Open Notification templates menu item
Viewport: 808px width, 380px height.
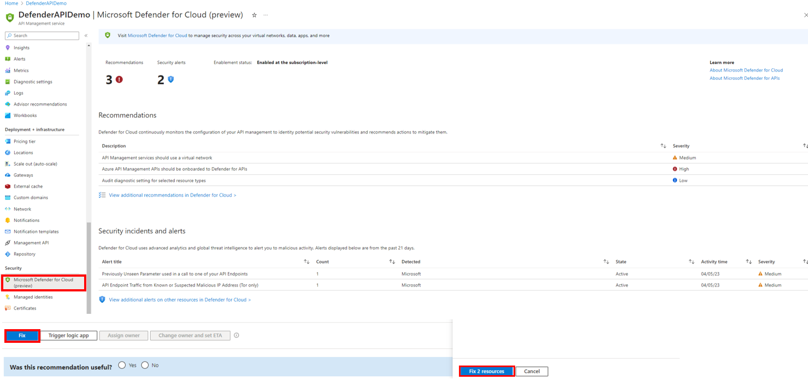pyautogui.click(x=36, y=231)
